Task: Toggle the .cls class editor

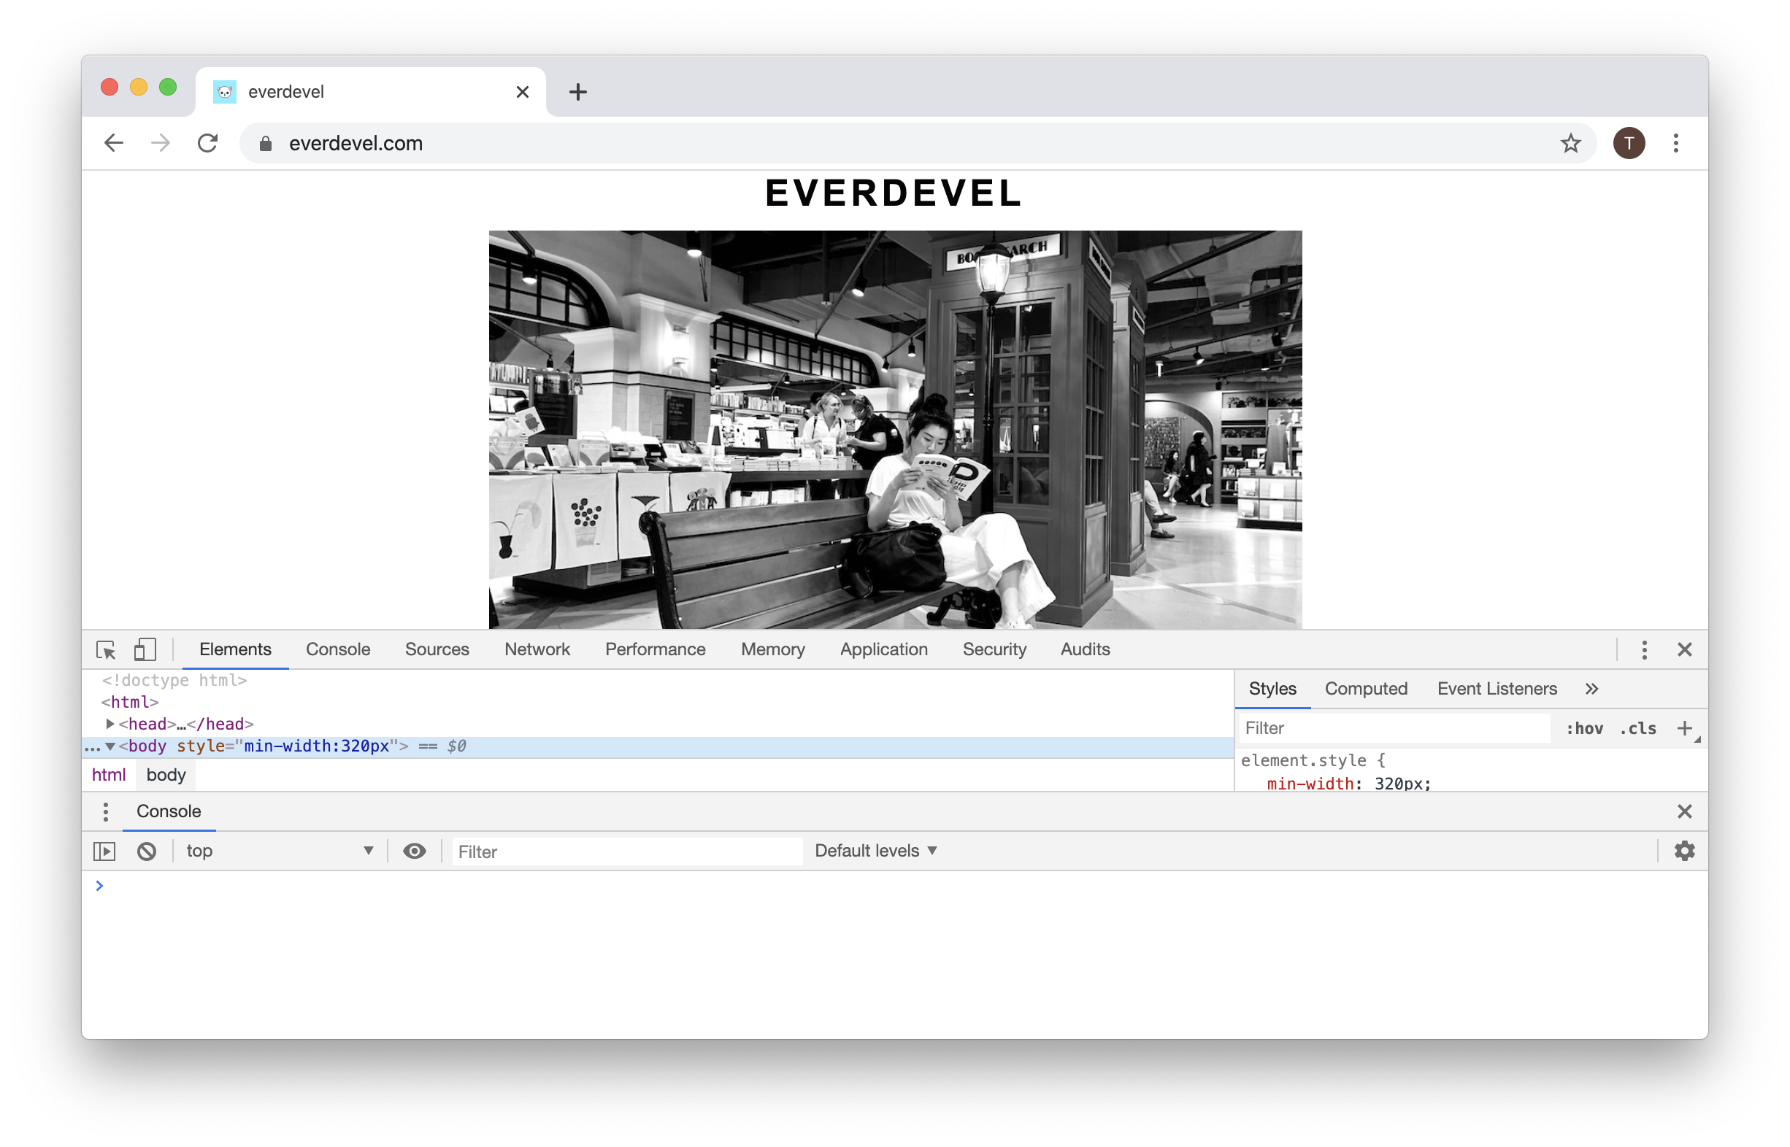Action: [x=1638, y=728]
